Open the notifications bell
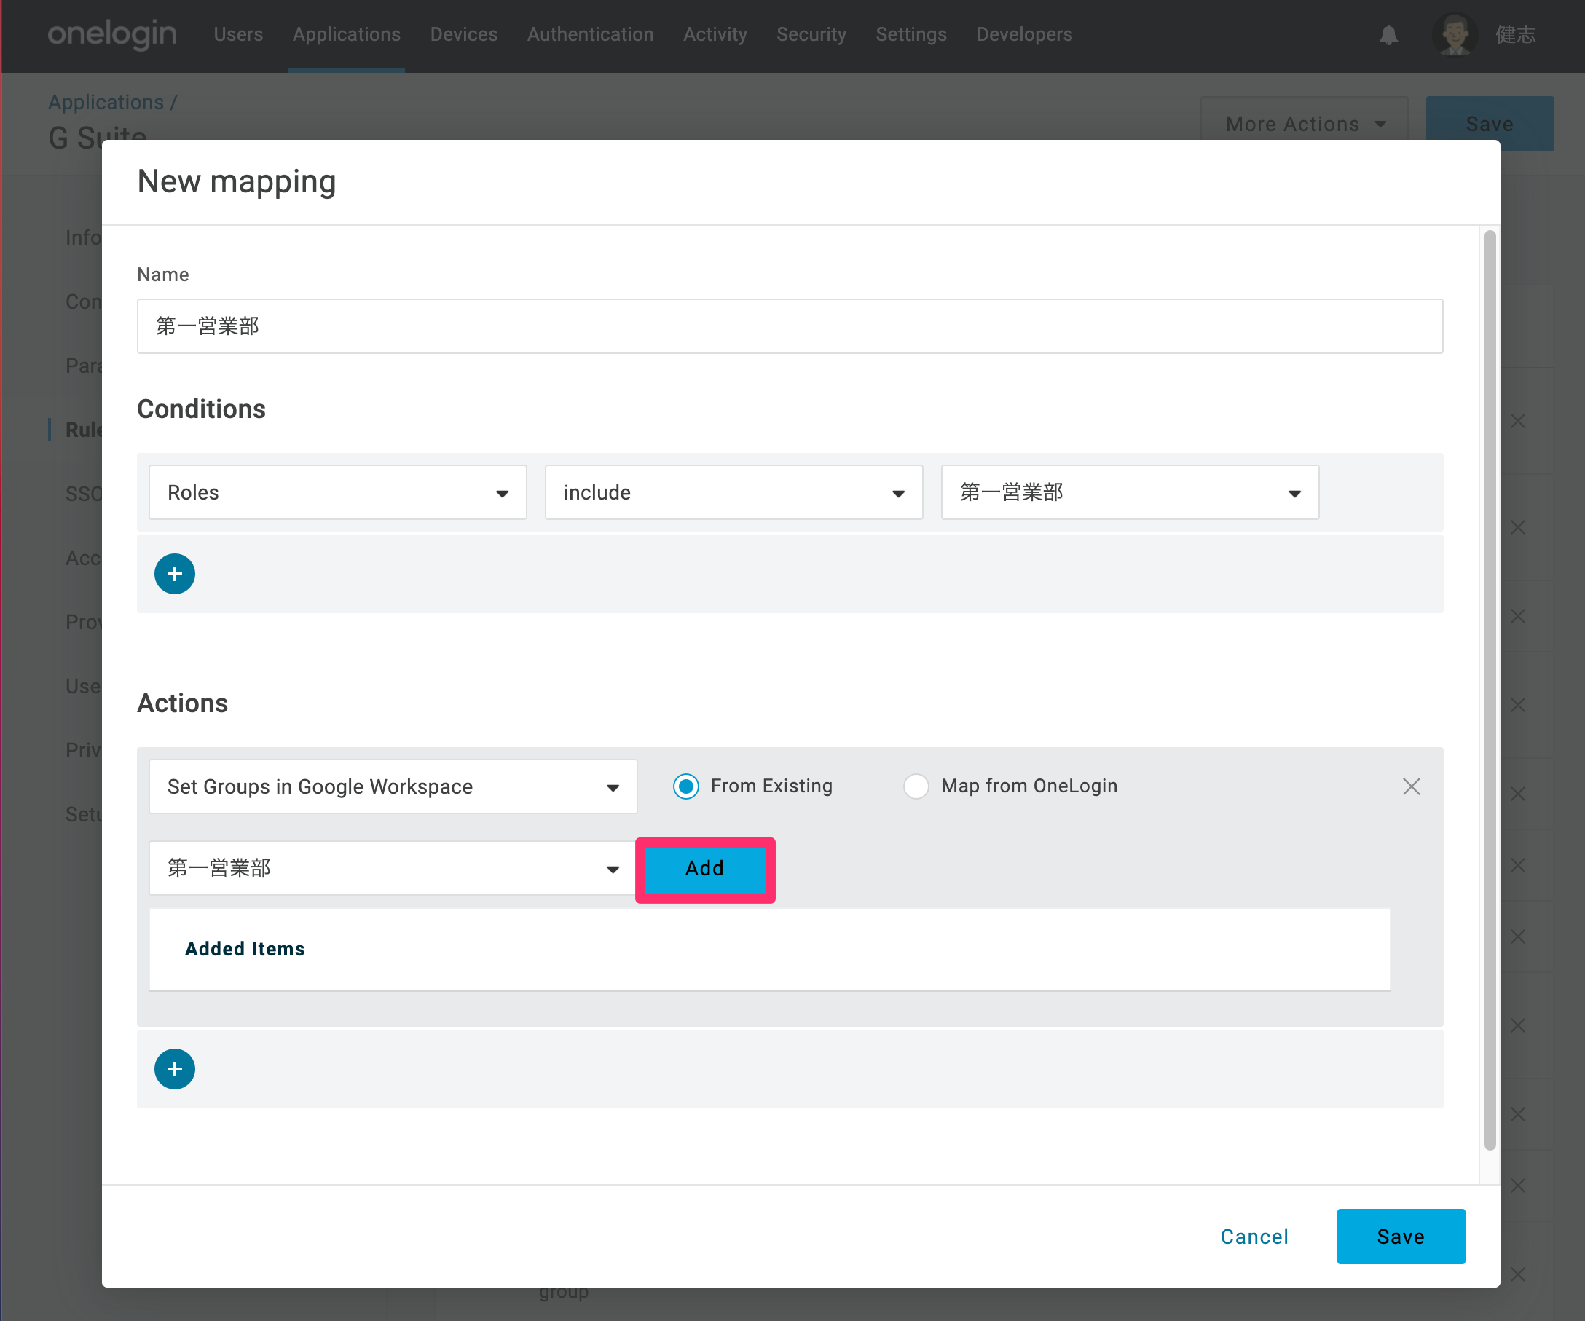 (x=1388, y=35)
